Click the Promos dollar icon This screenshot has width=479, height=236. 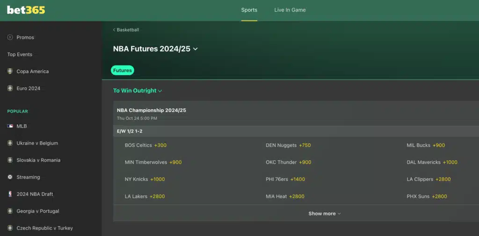pos(10,37)
